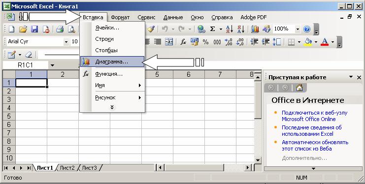The height and width of the screenshot is (184, 365).
Task: Go to Home in the task pane
Action: pyautogui.click(x=299, y=88)
